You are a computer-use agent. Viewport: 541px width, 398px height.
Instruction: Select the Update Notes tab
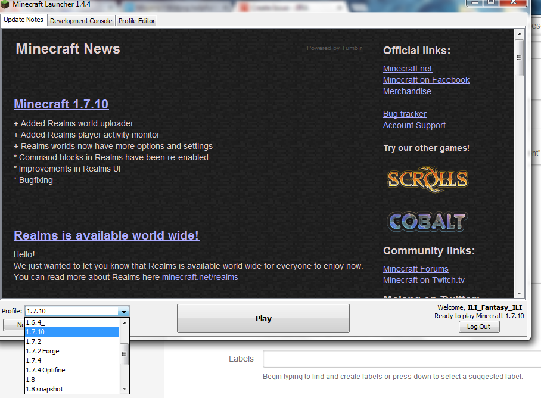[x=23, y=20]
